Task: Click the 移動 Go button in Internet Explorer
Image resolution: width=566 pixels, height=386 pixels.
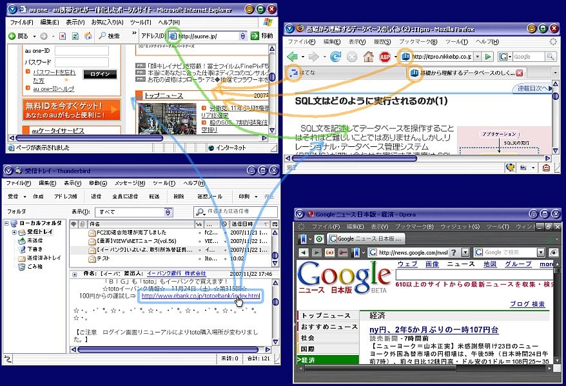Action: 262,35
